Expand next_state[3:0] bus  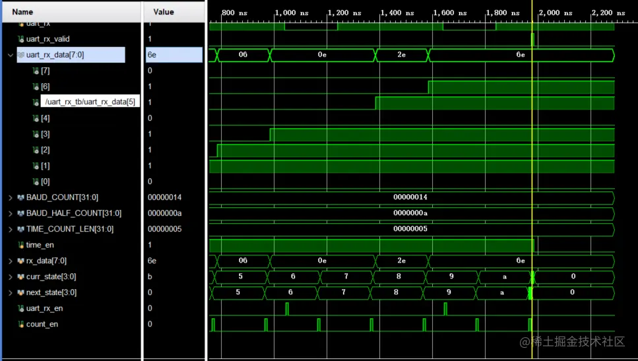(x=11, y=292)
